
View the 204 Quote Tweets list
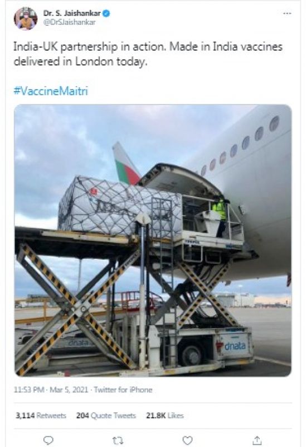click(x=106, y=415)
